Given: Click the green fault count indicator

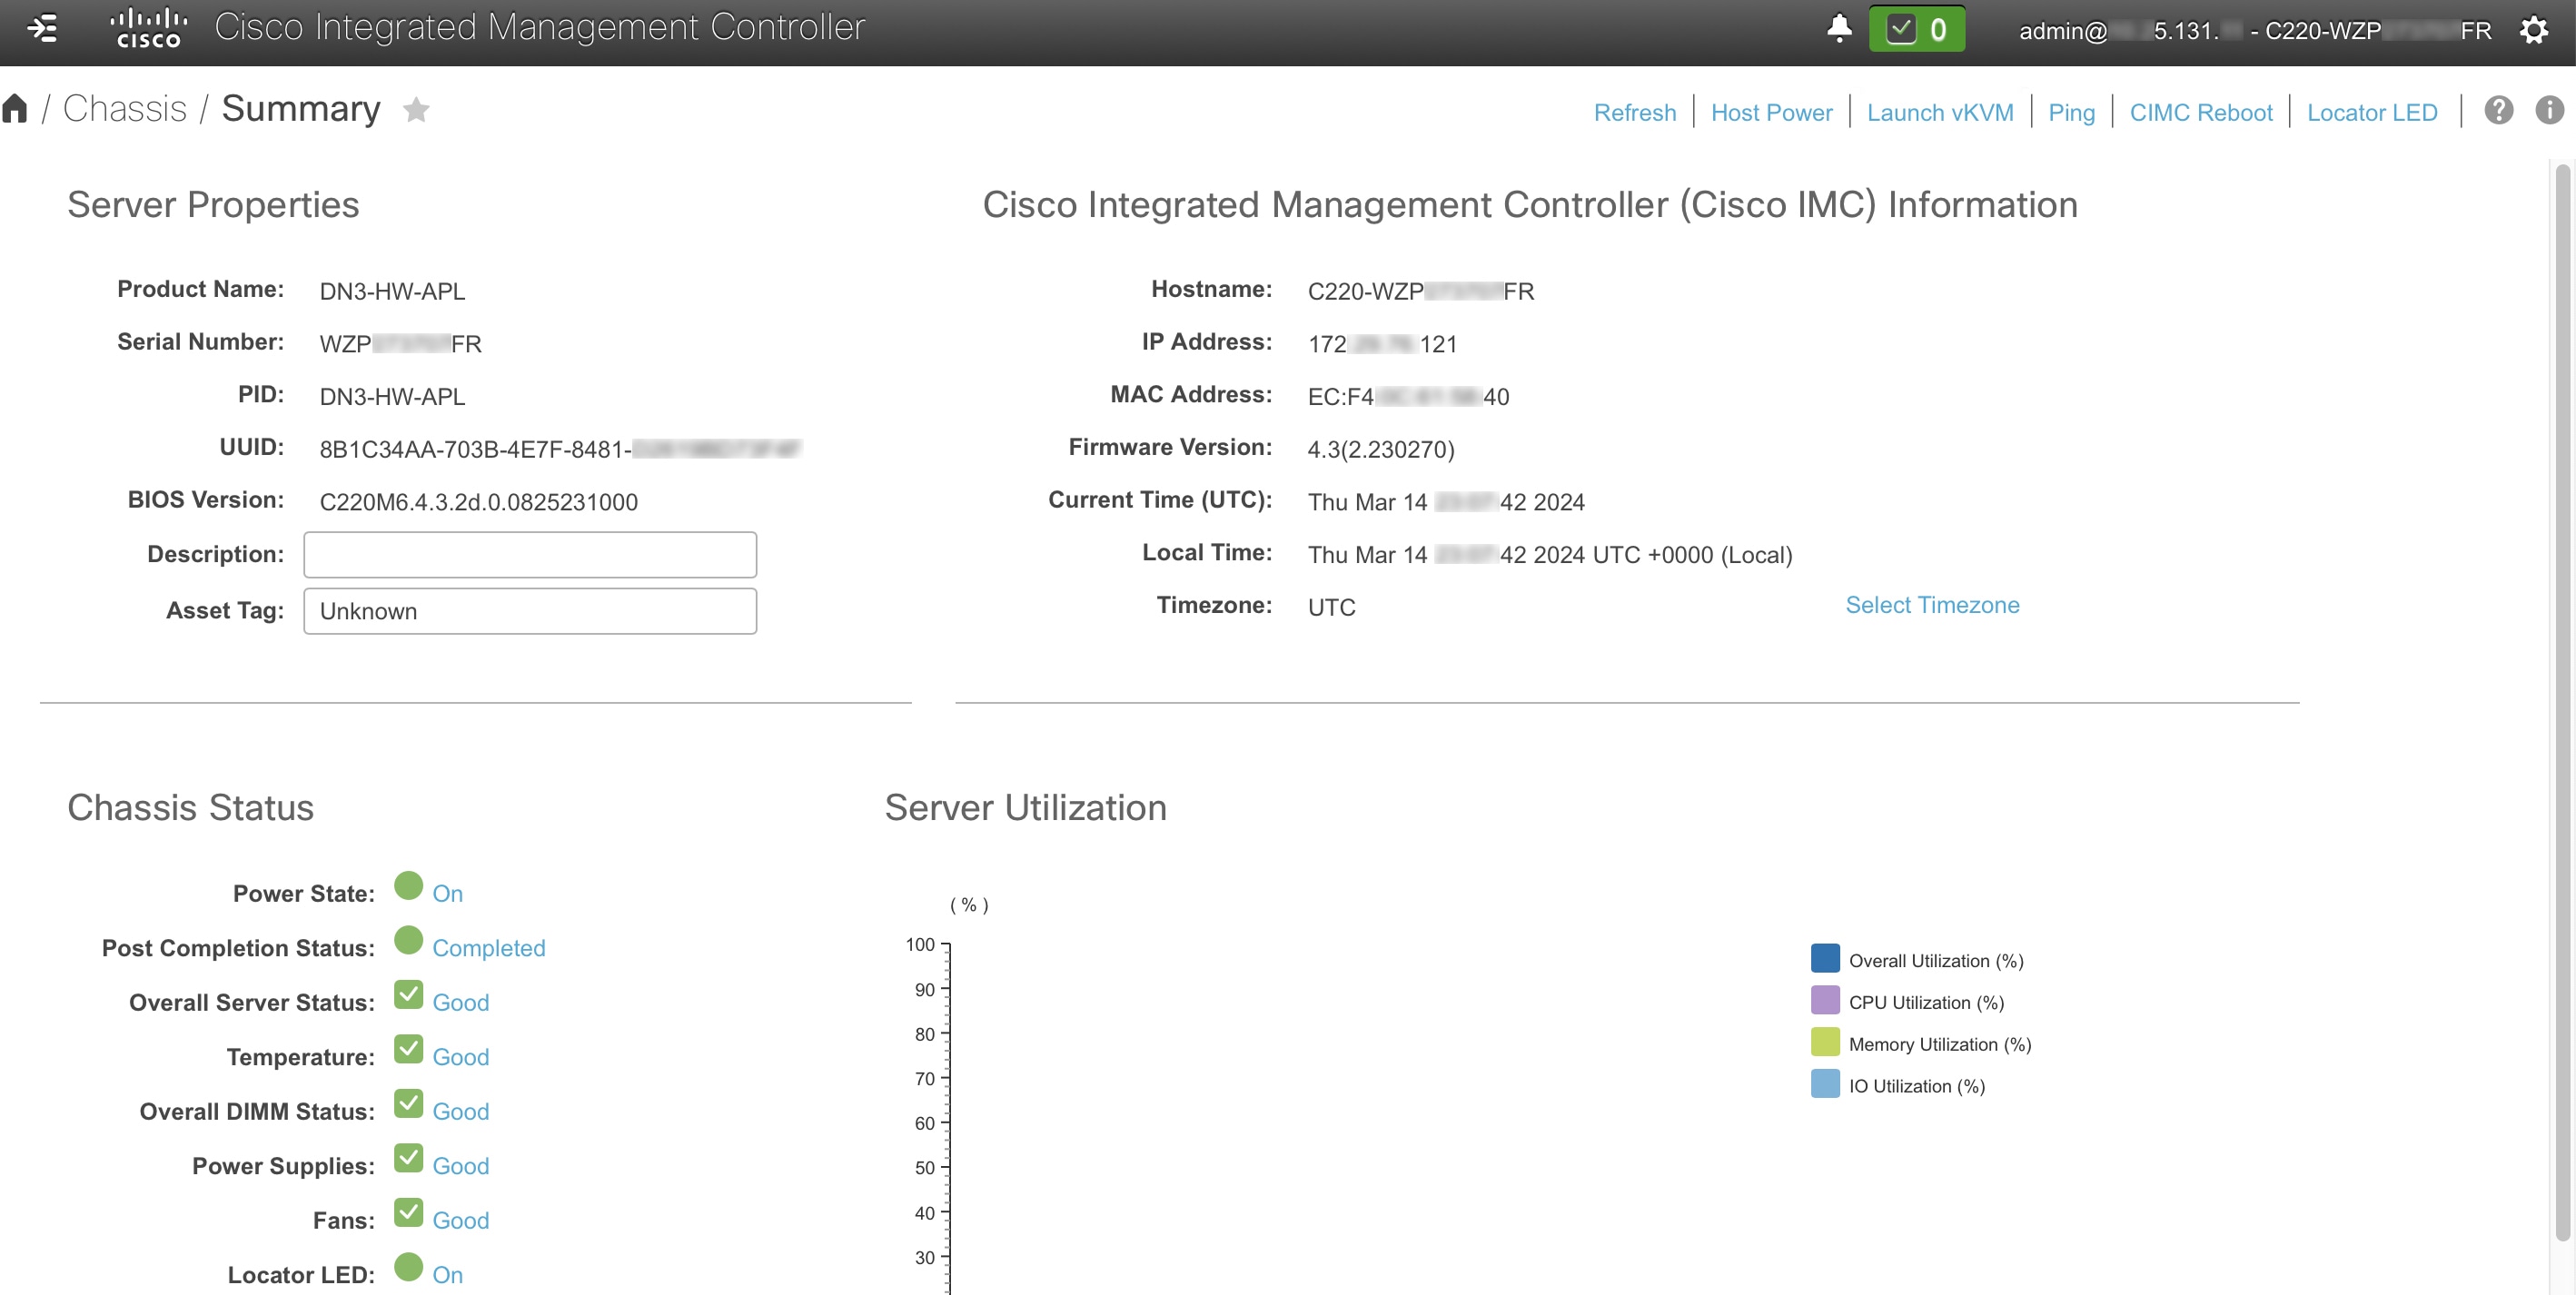Looking at the screenshot, I should pyautogui.click(x=1916, y=29).
